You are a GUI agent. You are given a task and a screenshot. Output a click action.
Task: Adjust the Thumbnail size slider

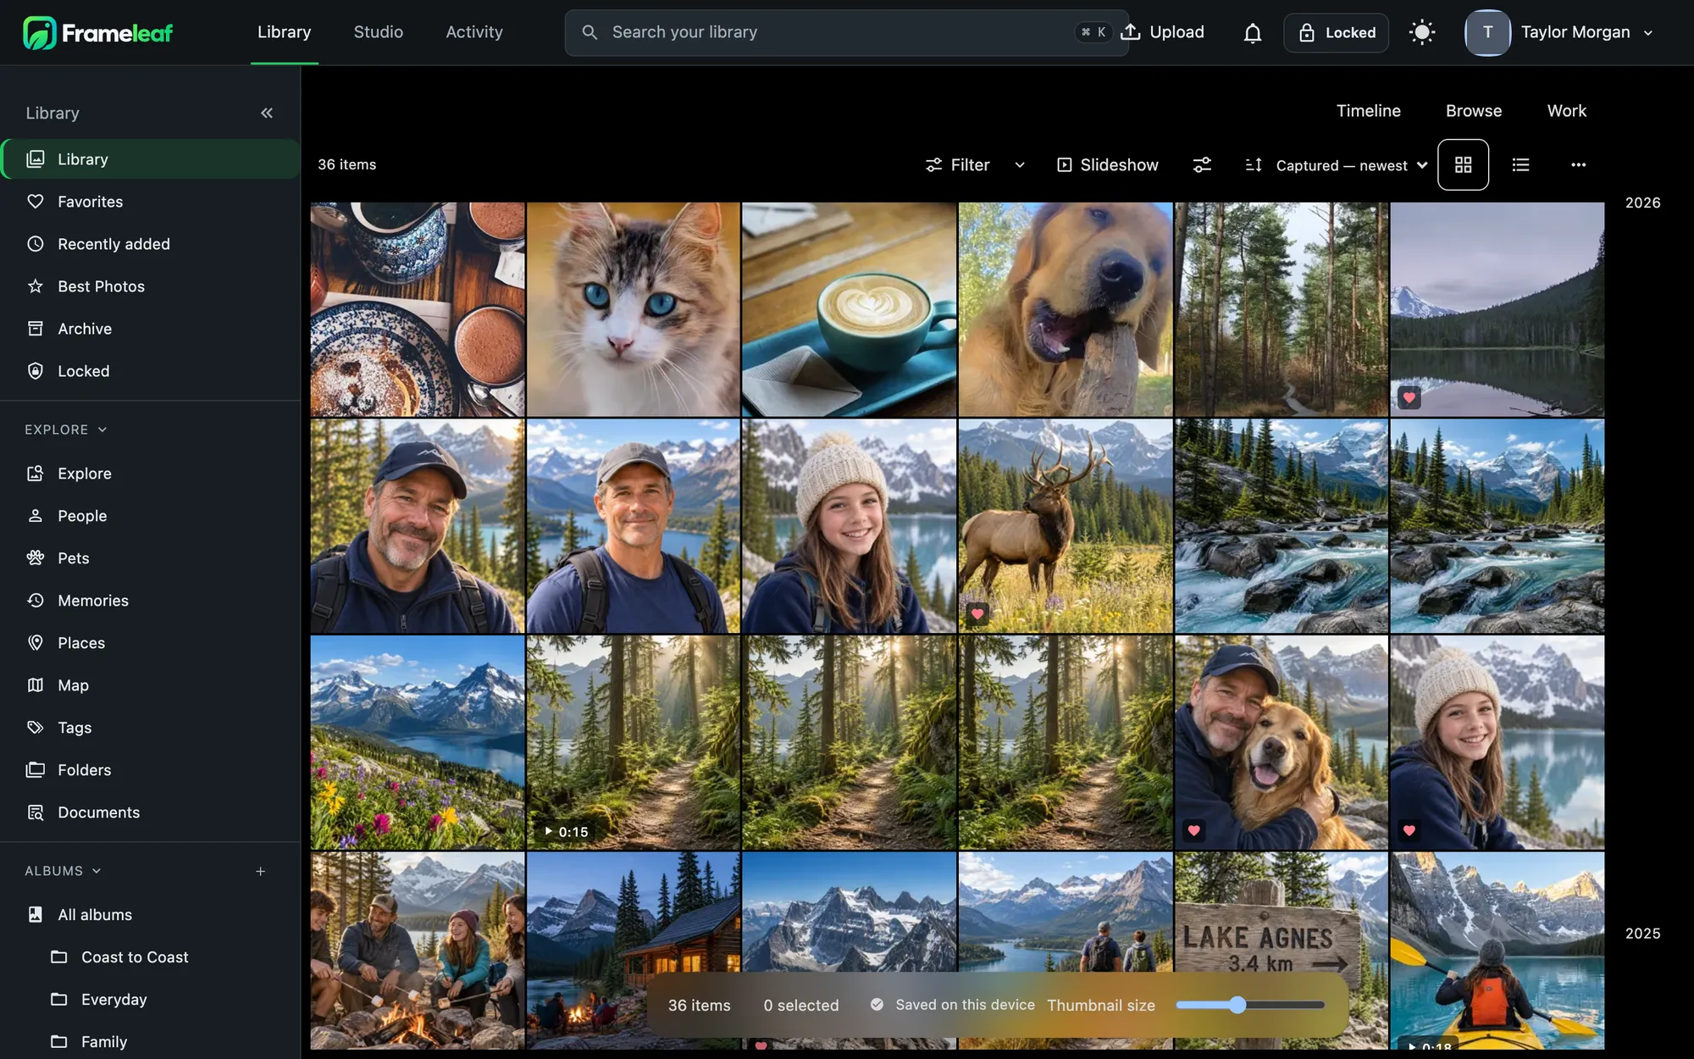(1250, 1005)
